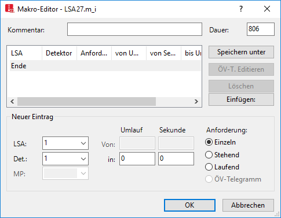This screenshot has height=218, width=281.
Task: Click the Einfügen button
Action: click(241, 99)
